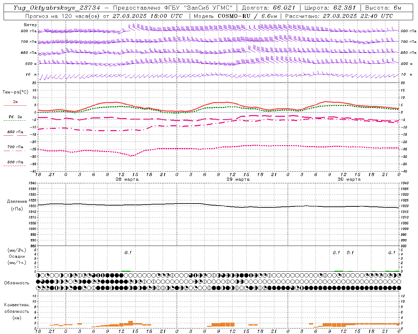Screen dimensions: 418x334
Task: Click the 'Td 2м' dew point legend entry
Action: pyautogui.click(x=15, y=117)
